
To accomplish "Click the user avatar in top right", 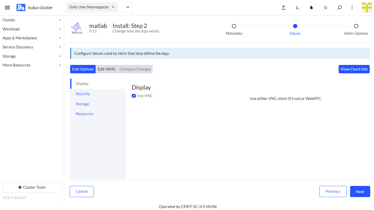I will (x=367, y=8).
